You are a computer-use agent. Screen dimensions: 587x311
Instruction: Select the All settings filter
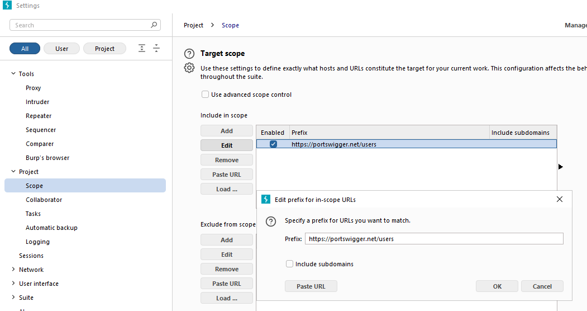[x=25, y=48]
